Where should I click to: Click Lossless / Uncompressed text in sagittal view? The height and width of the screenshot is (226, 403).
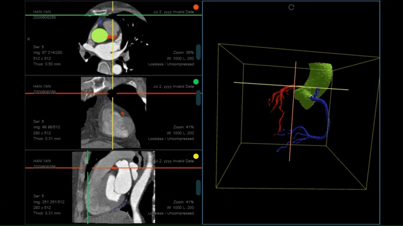(x=171, y=213)
